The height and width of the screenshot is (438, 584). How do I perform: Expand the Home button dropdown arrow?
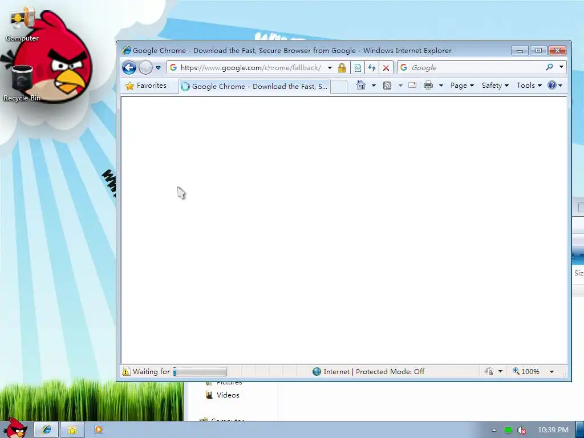374,86
